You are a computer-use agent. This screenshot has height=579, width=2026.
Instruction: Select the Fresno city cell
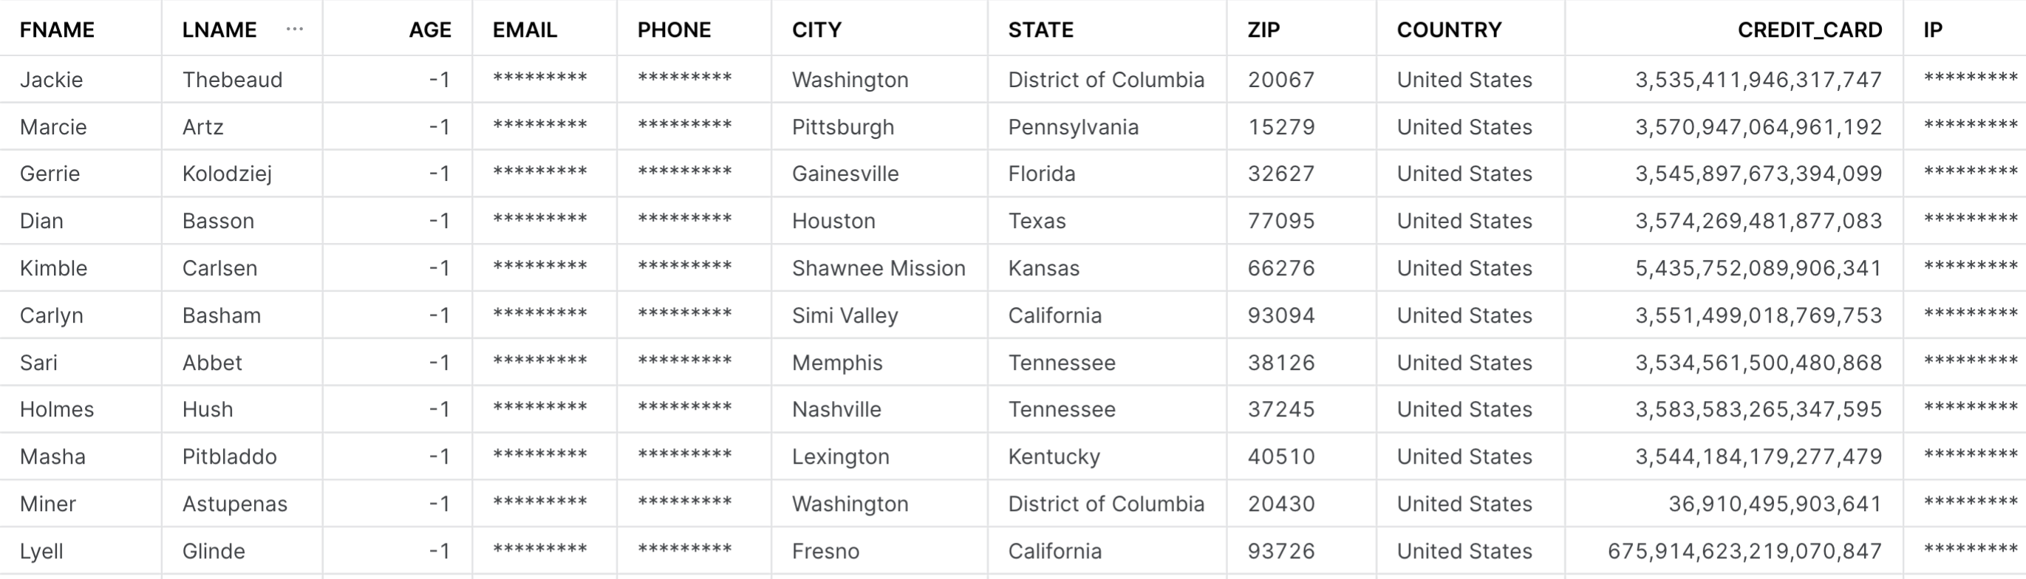point(825,551)
